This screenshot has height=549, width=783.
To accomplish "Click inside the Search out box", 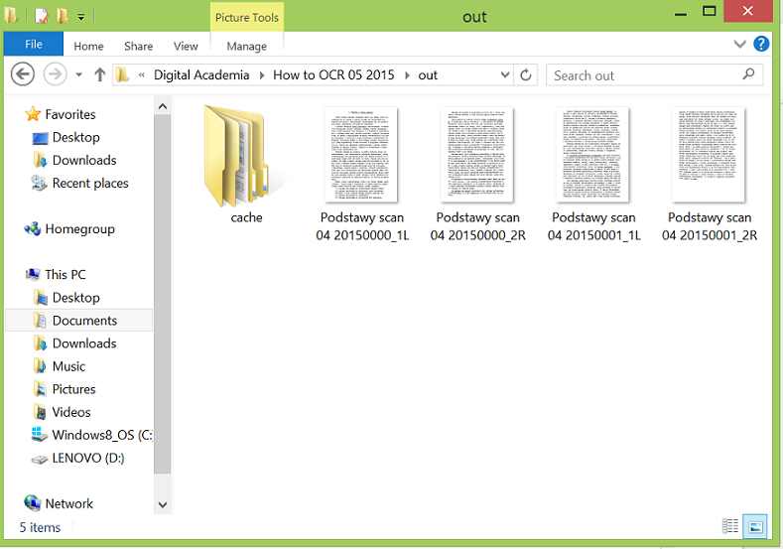I will click(643, 75).
